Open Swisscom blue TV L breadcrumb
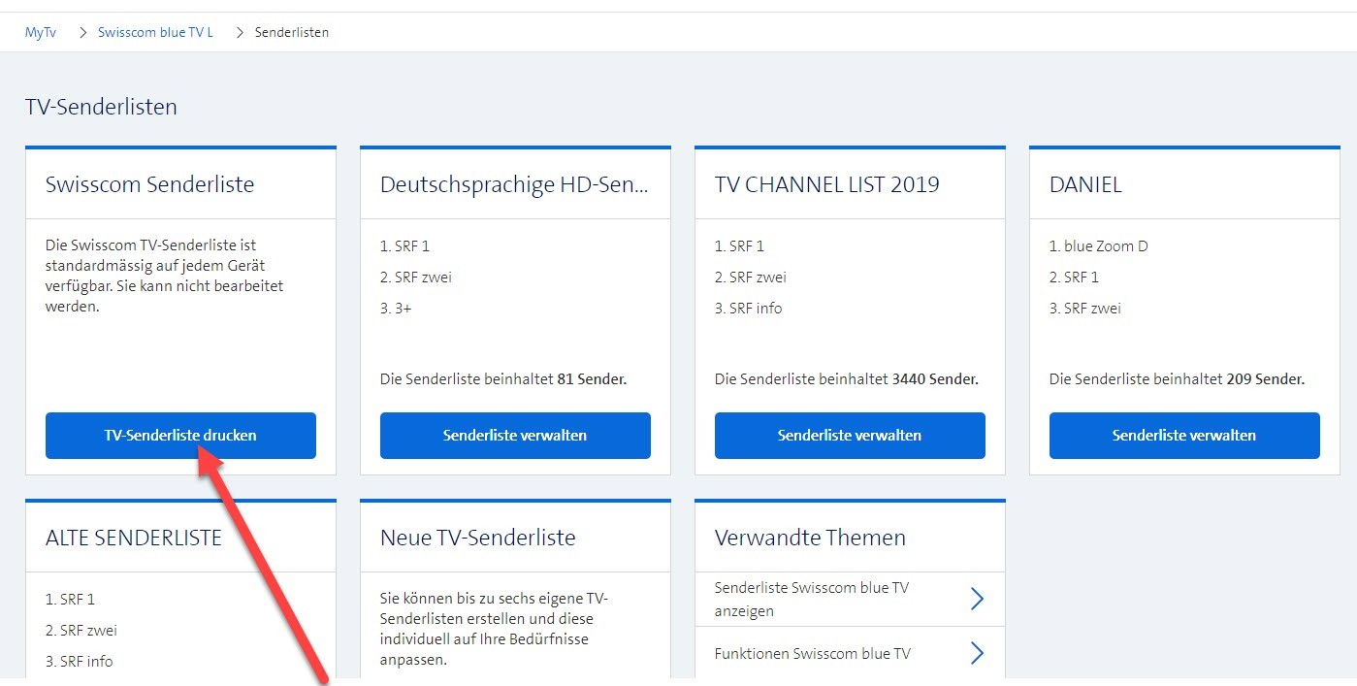This screenshot has width=1357, height=686. click(155, 33)
